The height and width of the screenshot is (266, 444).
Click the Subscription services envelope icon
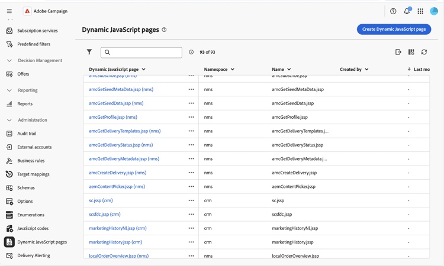[x=9, y=31]
